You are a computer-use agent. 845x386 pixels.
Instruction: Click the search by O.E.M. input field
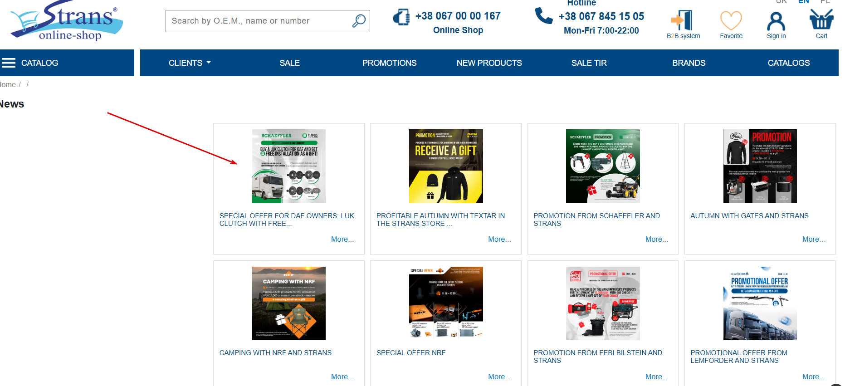(268, 21)
